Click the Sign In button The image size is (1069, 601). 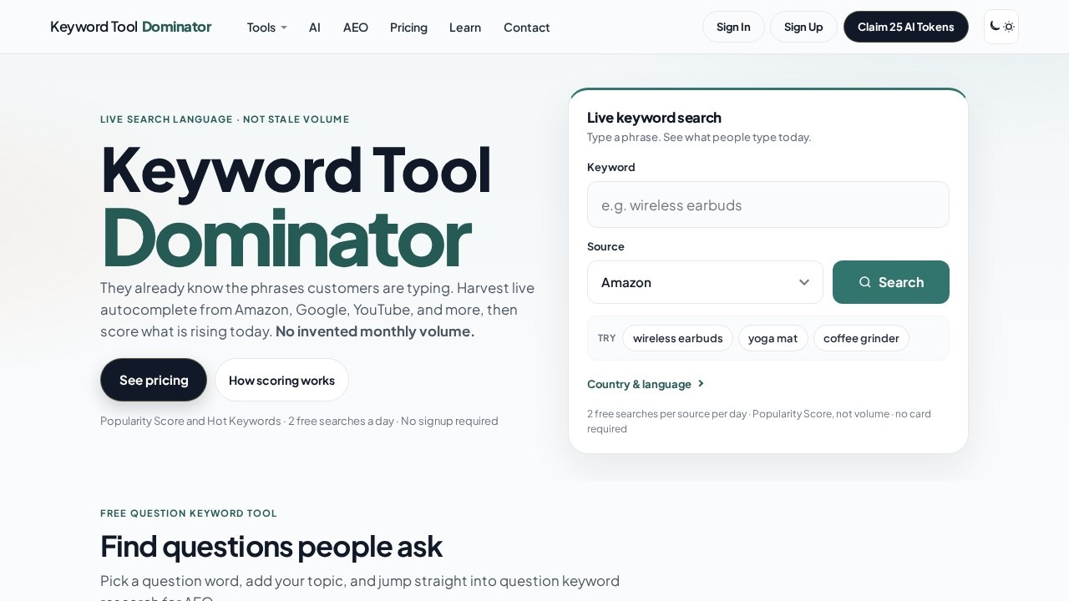[733, 27]
